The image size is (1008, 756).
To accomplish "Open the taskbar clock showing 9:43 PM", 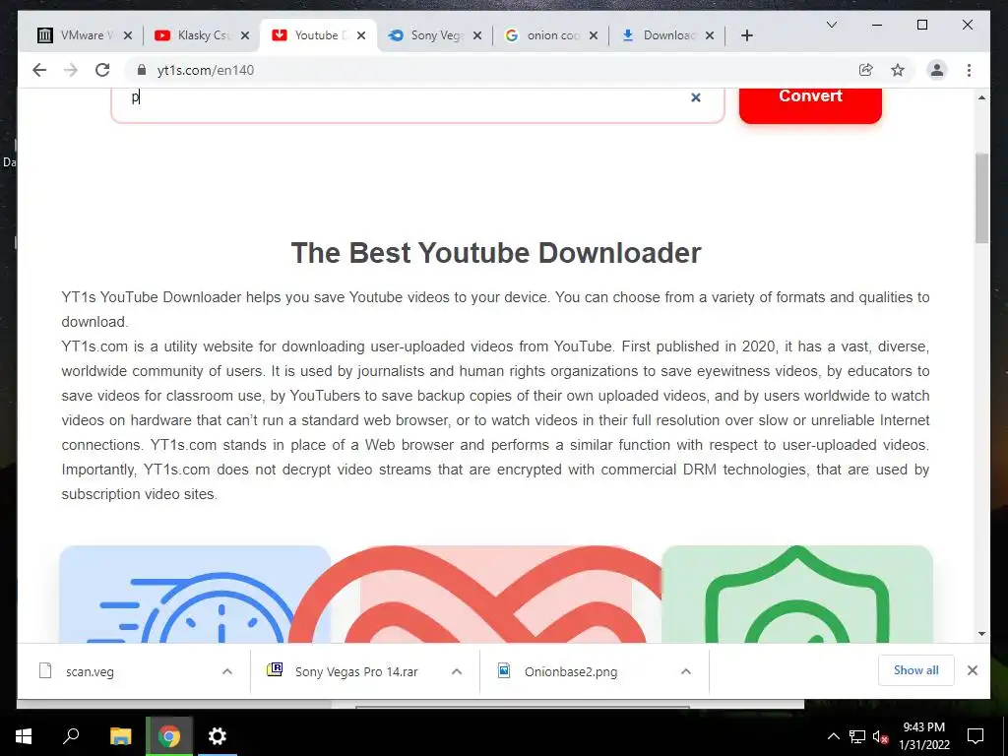I will point(923,736).
